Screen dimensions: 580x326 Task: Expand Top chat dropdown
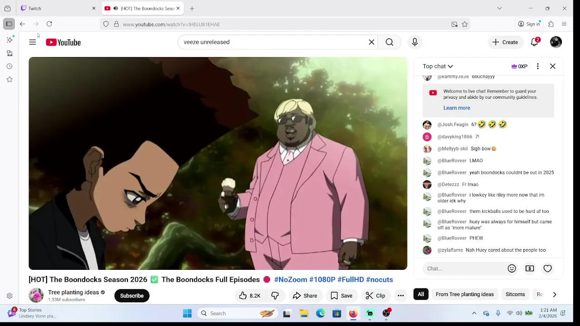[x=438, y=66]
